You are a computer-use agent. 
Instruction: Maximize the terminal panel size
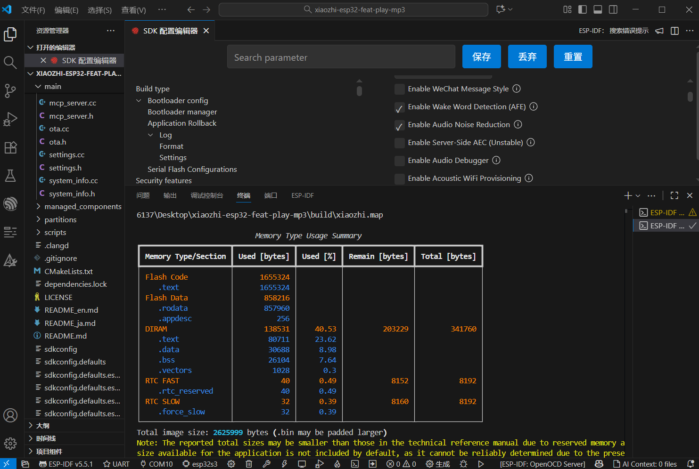[x=674, y=195]
